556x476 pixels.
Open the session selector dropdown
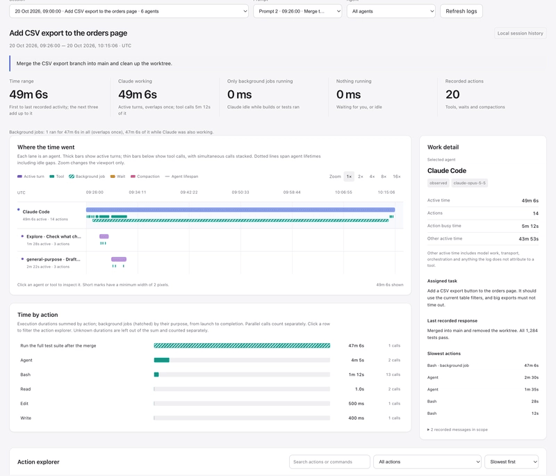[x=129, y=11]
